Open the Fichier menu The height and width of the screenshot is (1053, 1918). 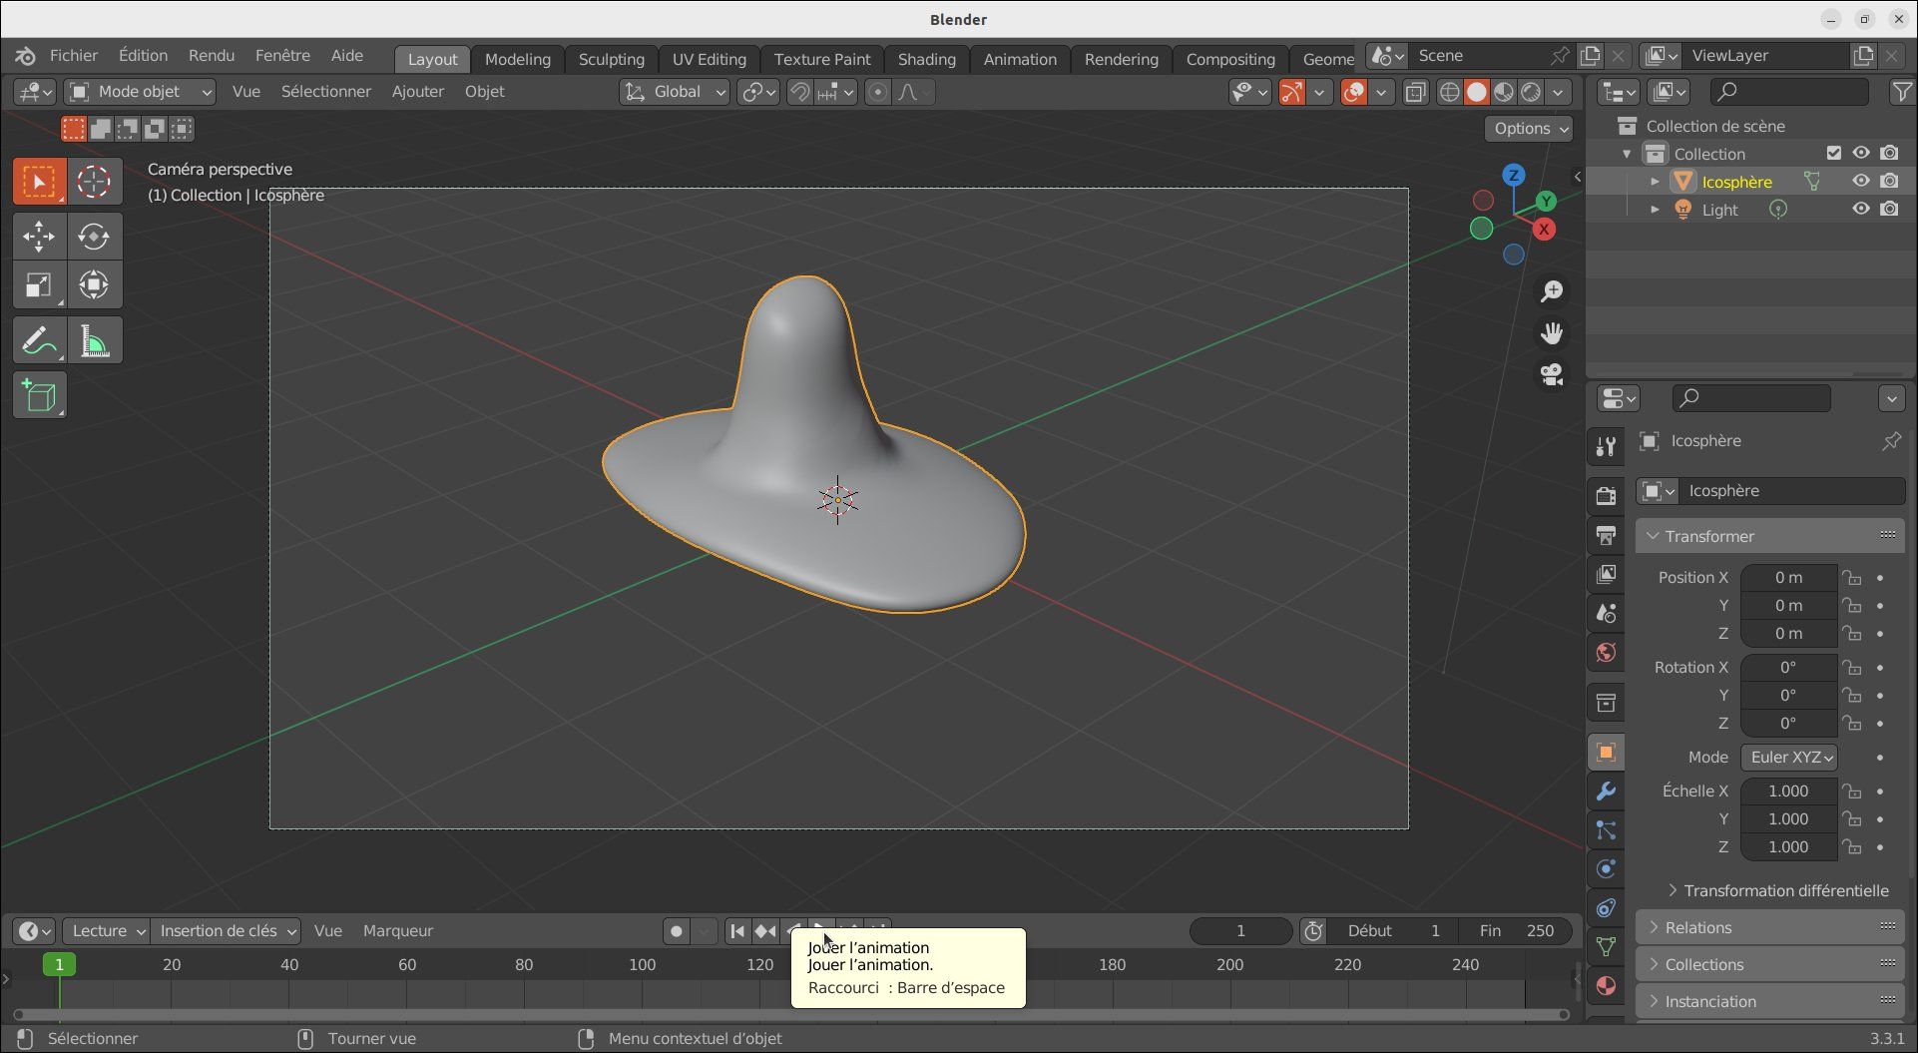tap(74, 56)
